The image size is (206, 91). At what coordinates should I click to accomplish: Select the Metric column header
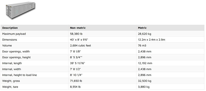point(142,28)
